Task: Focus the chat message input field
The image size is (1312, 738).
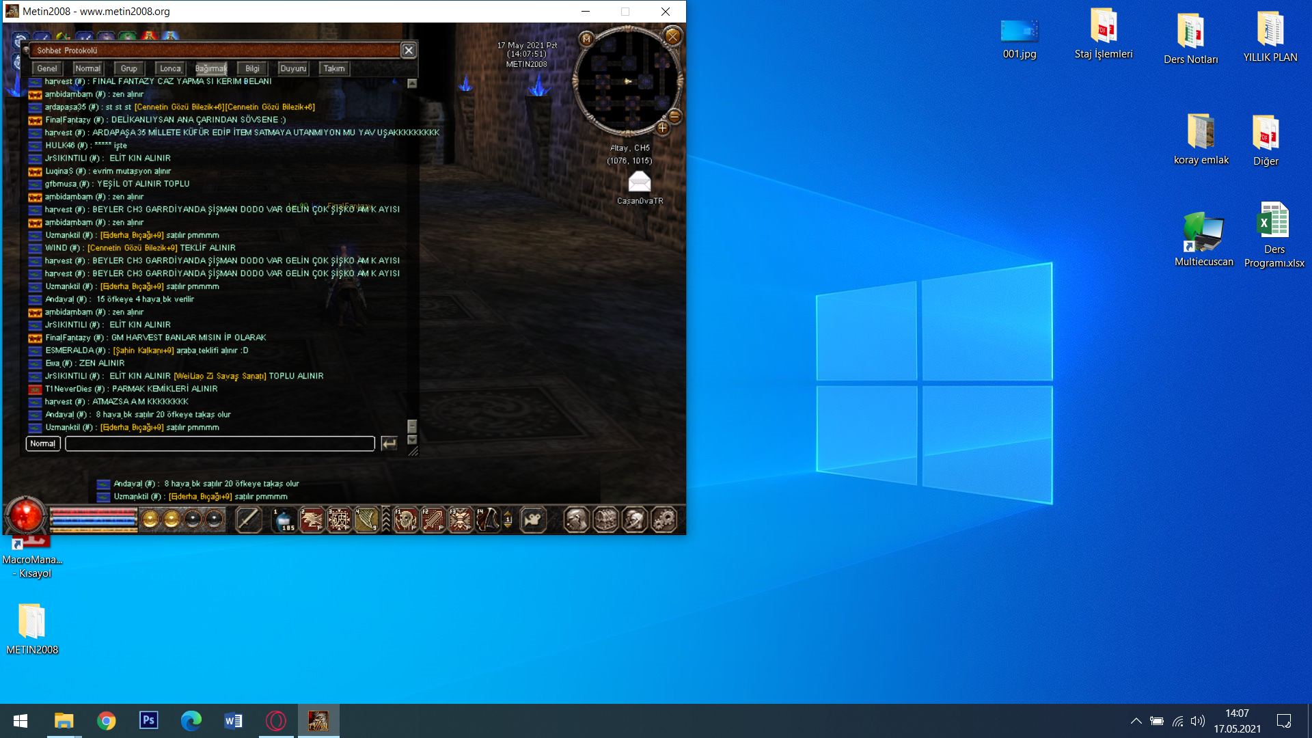Action: pos(220,443)
